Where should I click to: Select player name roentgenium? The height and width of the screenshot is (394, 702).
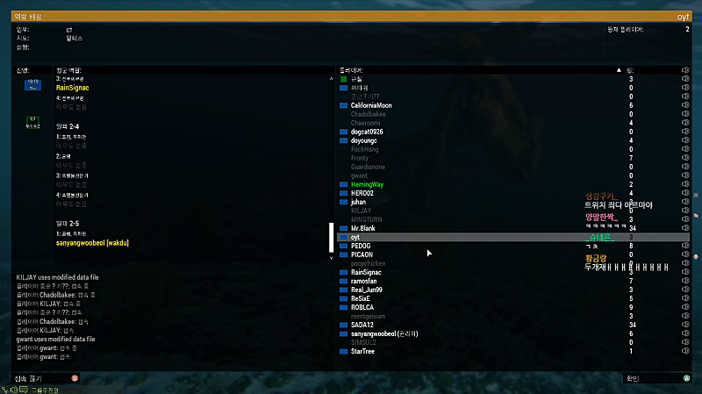pyautogui.click(x=368, y=316)
